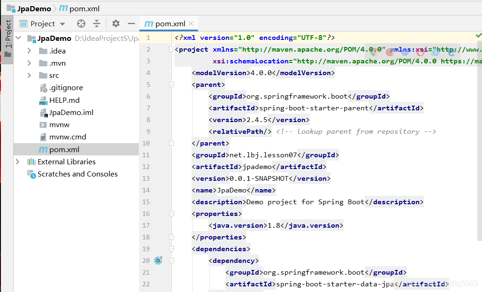Click description text Demo project for Spring Boot
The height and width of the screenshot is (292, 482).
305,202
